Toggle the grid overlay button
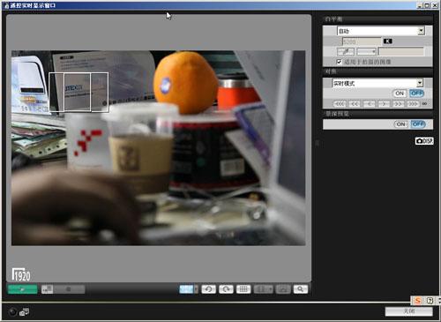The height and width of the screenshot is (322, 441). tap(243, 289)
